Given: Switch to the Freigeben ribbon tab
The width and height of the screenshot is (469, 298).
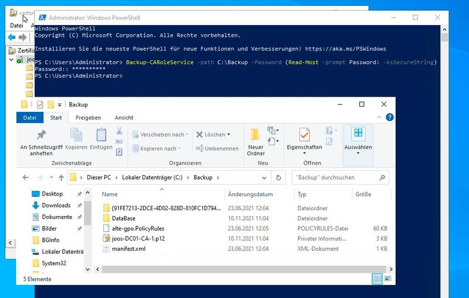Looking at the screenshot, I should (x=89, y=118).
